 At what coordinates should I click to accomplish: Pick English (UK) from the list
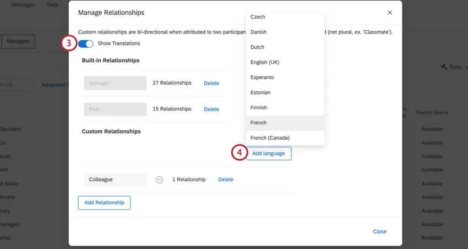(x=265, y=62)
